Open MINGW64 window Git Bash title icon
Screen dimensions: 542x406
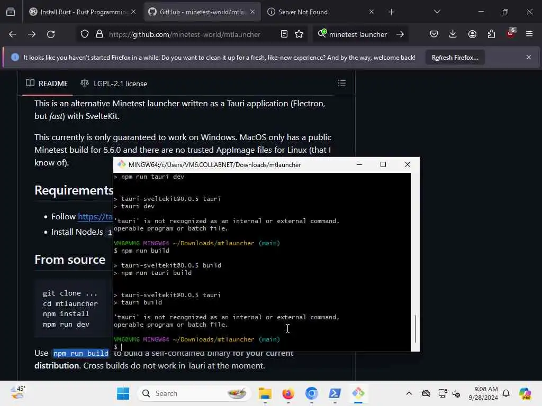[121, 165]
